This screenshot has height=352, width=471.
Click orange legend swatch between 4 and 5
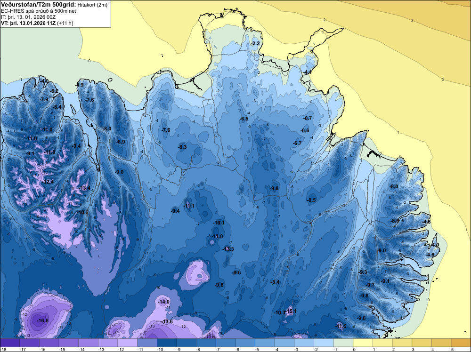441,343
